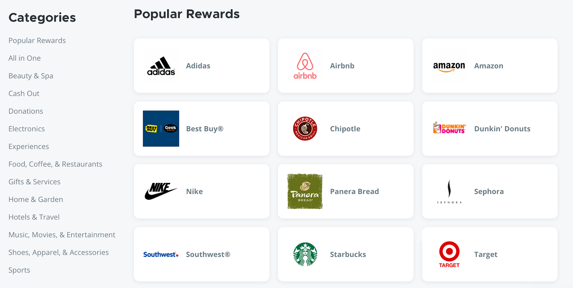This screenshot has height=288, width=573.
Task: Open the Hotels & Travel category
Action: click(x=34, y=217)
